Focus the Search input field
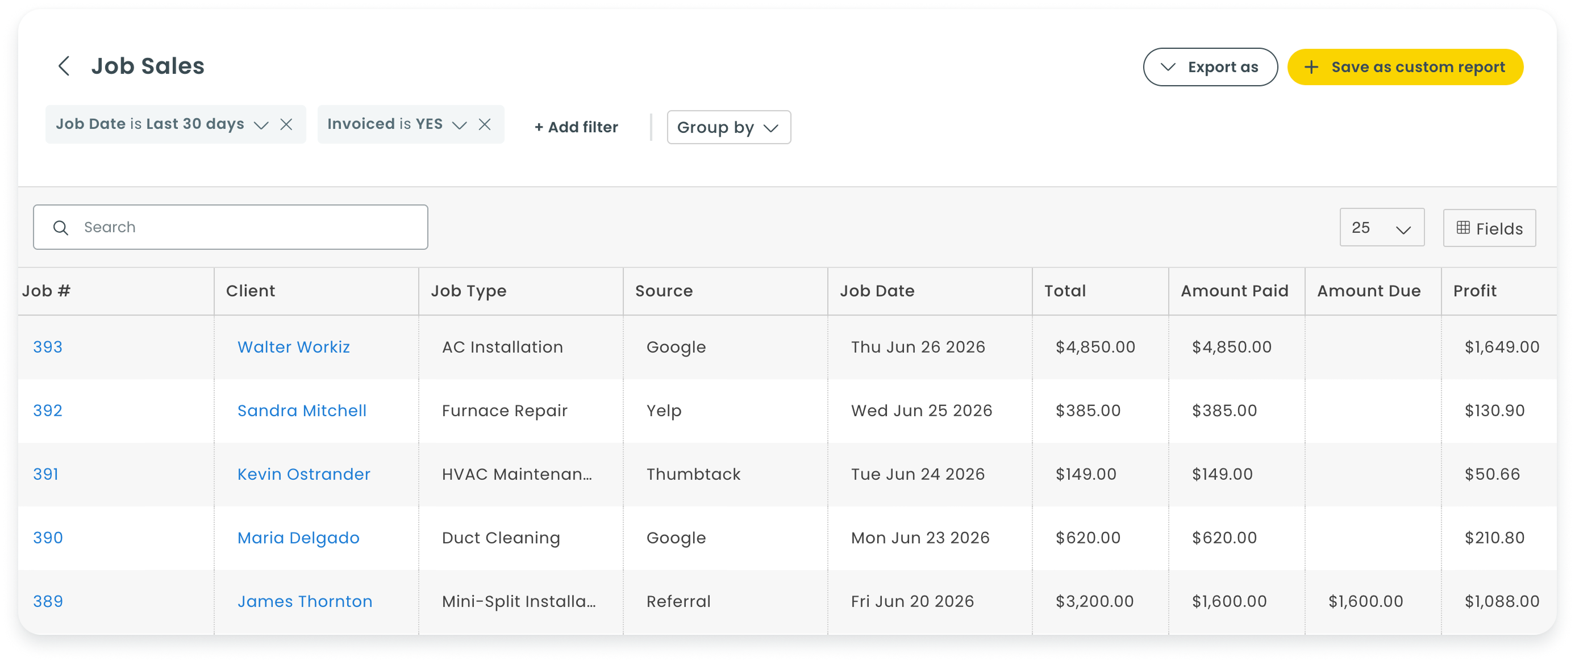This screenshot has width=1575, height=662. (231, 227)
